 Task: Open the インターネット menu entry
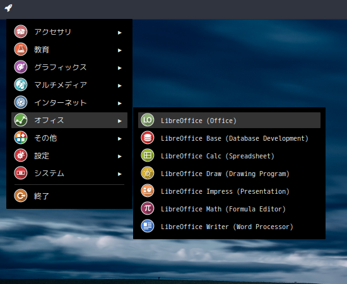tap(69, 103)
